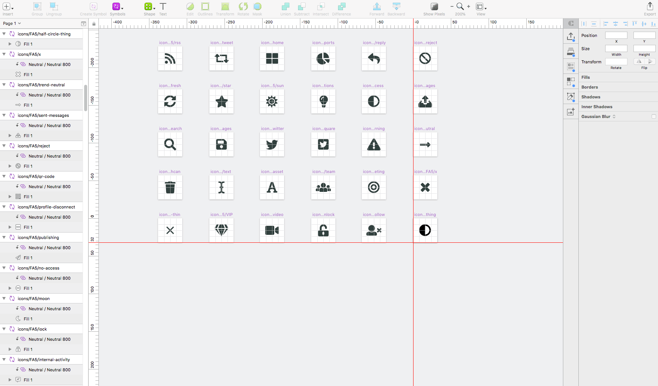Viewport: 658px width, 386px height.
Task: Expand Fill 1 under icons/FA5/sent-messages
Action: point(10,136)
